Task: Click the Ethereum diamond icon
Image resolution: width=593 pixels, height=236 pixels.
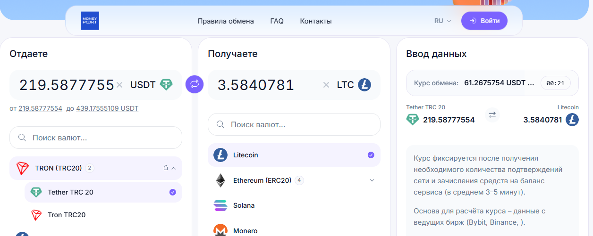Action: (220, 180)
